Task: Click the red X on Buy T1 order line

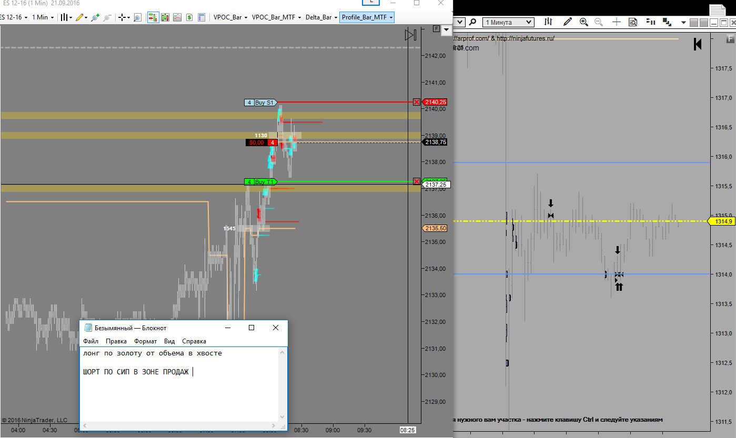Action: [x=417, y=181]
